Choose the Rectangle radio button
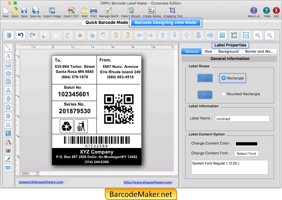The height and width of the screenshot is (200, 282). coord(223,78)
